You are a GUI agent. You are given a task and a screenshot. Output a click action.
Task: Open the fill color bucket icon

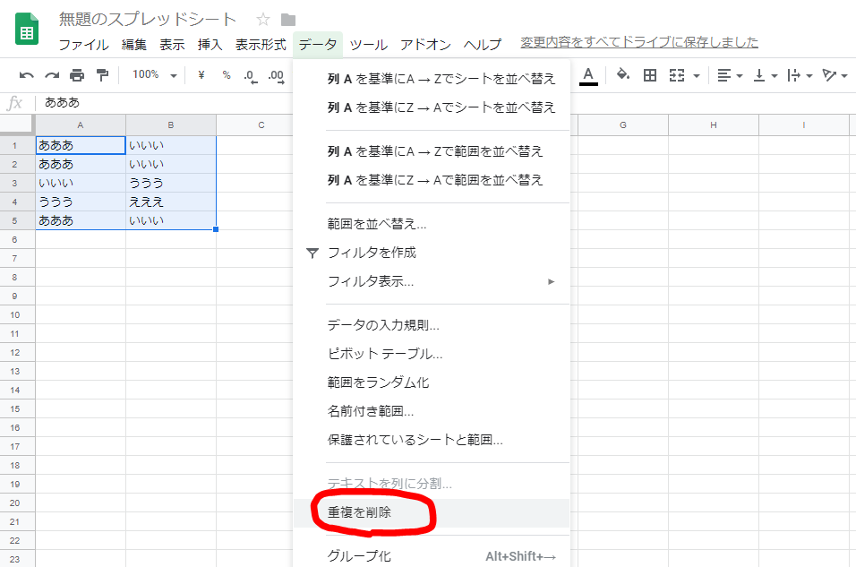click(623, 75)
